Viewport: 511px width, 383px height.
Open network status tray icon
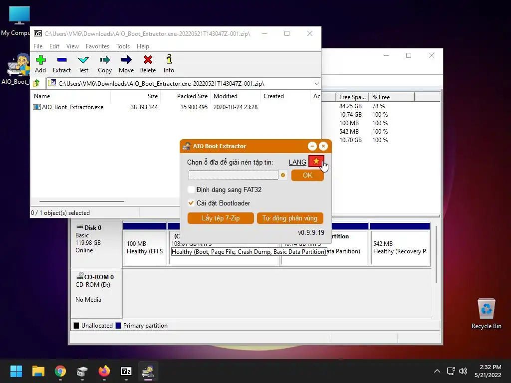point(451,371)
